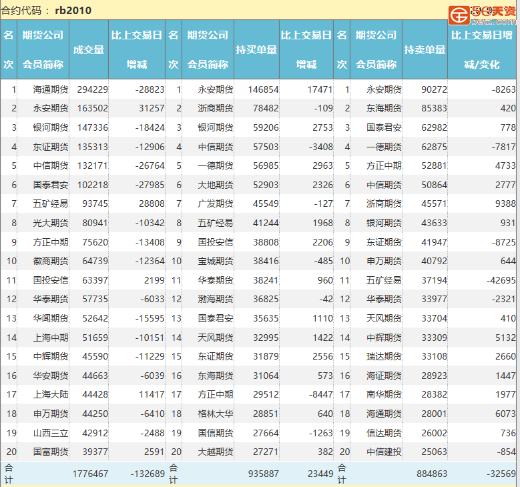Screen dimensions: 520x487
Task: Click short position change -42695
Action: pyautogui.click(x=501, y=280)
